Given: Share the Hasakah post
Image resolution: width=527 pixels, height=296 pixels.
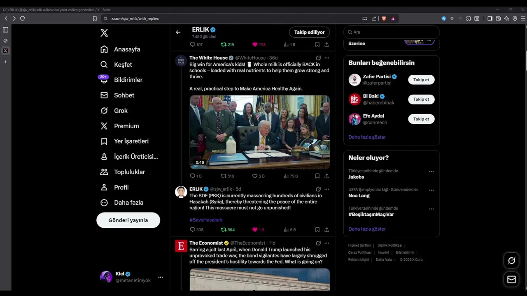Looking at the screenshot, I should (326, 230).
